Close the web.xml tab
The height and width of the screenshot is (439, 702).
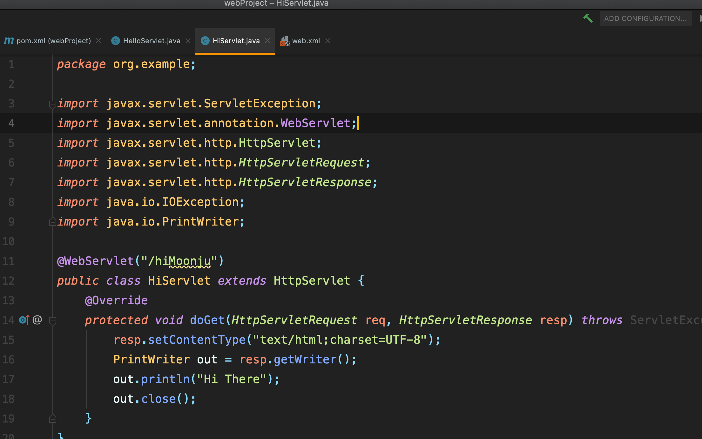328,41
